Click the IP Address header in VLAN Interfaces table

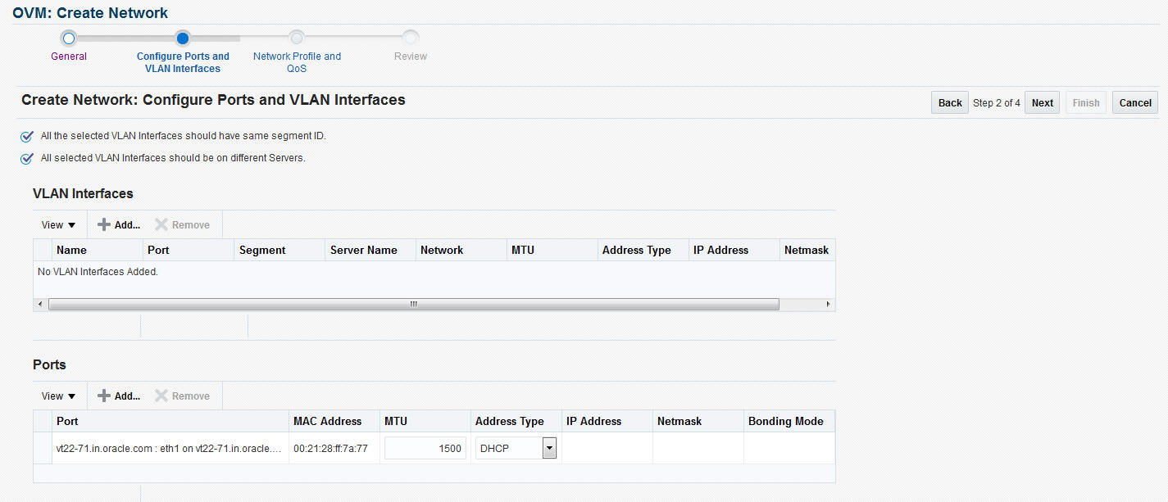tap(734, 251)
